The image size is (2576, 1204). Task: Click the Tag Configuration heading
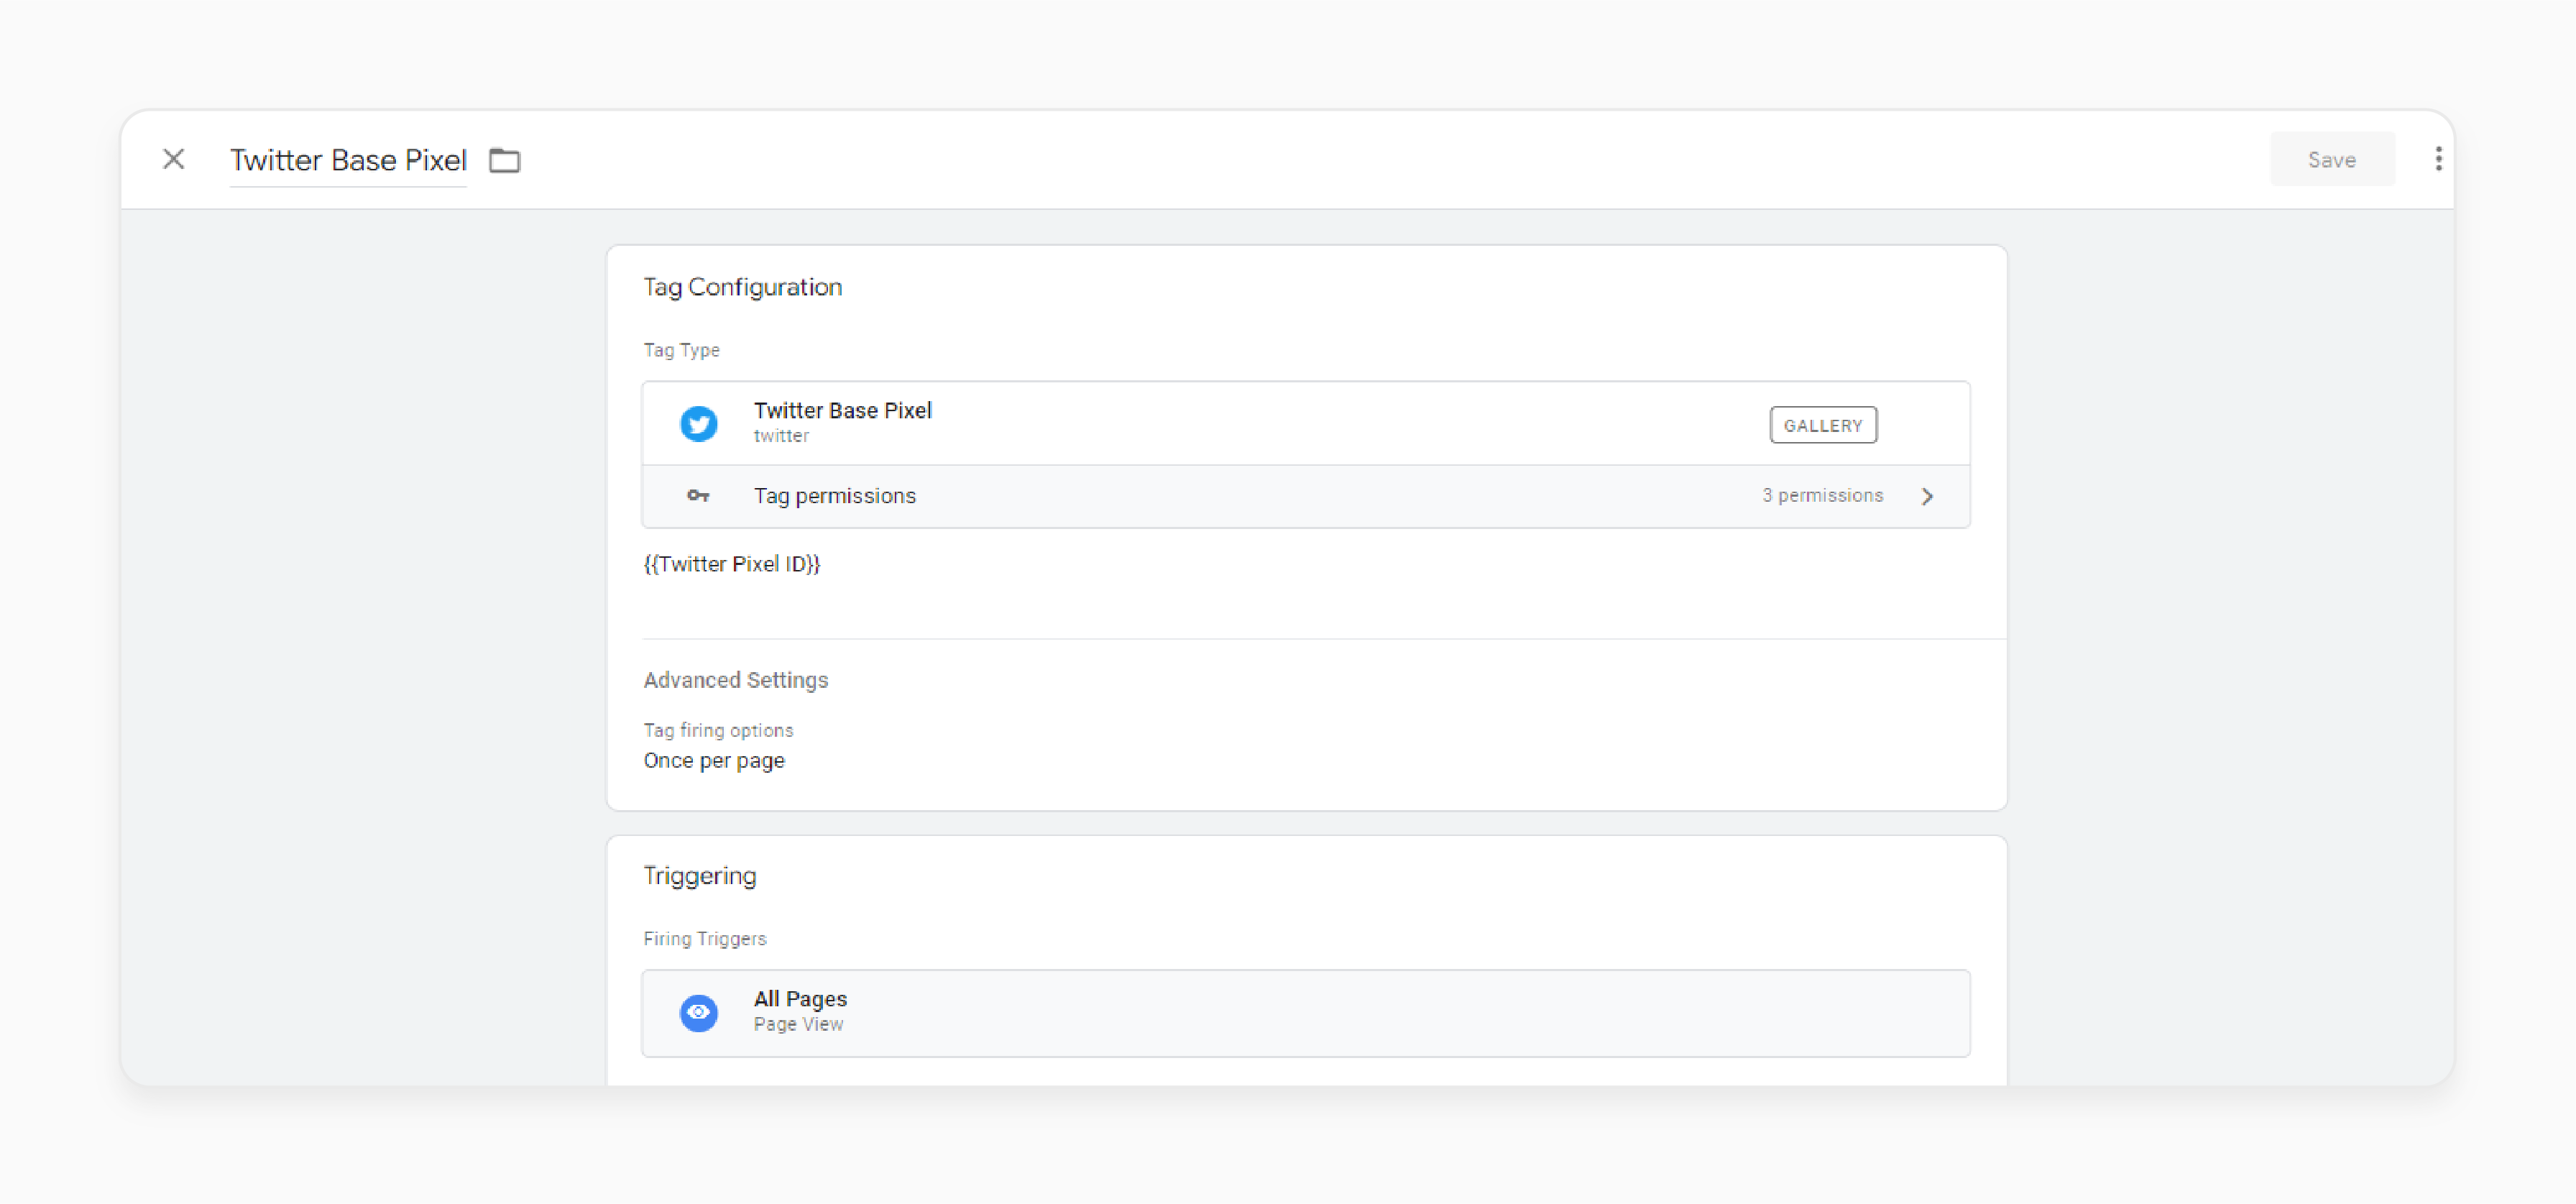point(743,287)
